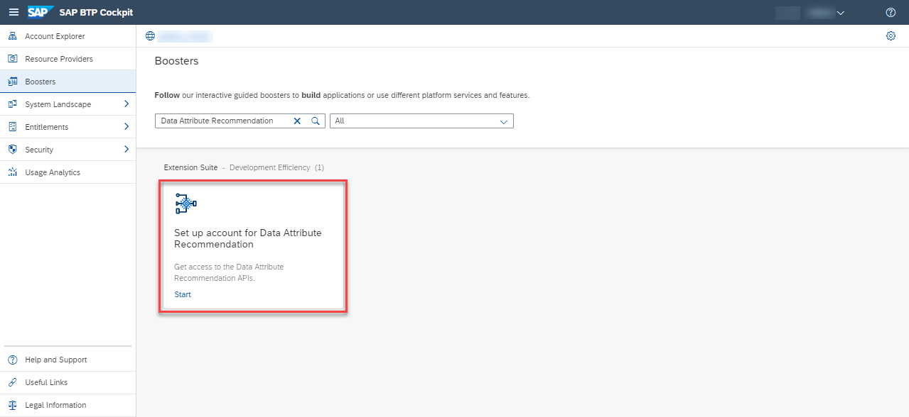This screenshot has width=909, height=417.
Task: Click the Usage Analytics chart icon
Action: click(x=12, y=172)
